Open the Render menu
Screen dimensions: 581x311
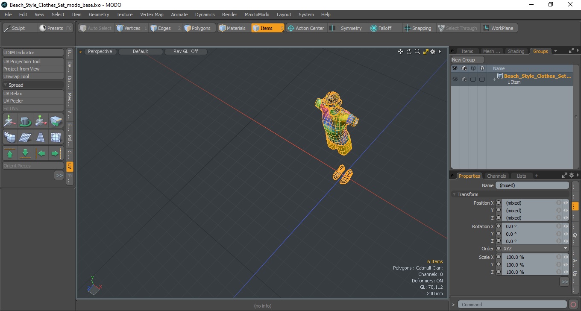coord(229,15)
